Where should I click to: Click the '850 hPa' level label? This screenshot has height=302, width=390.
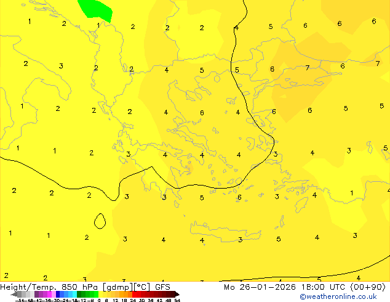pos(79,287)
